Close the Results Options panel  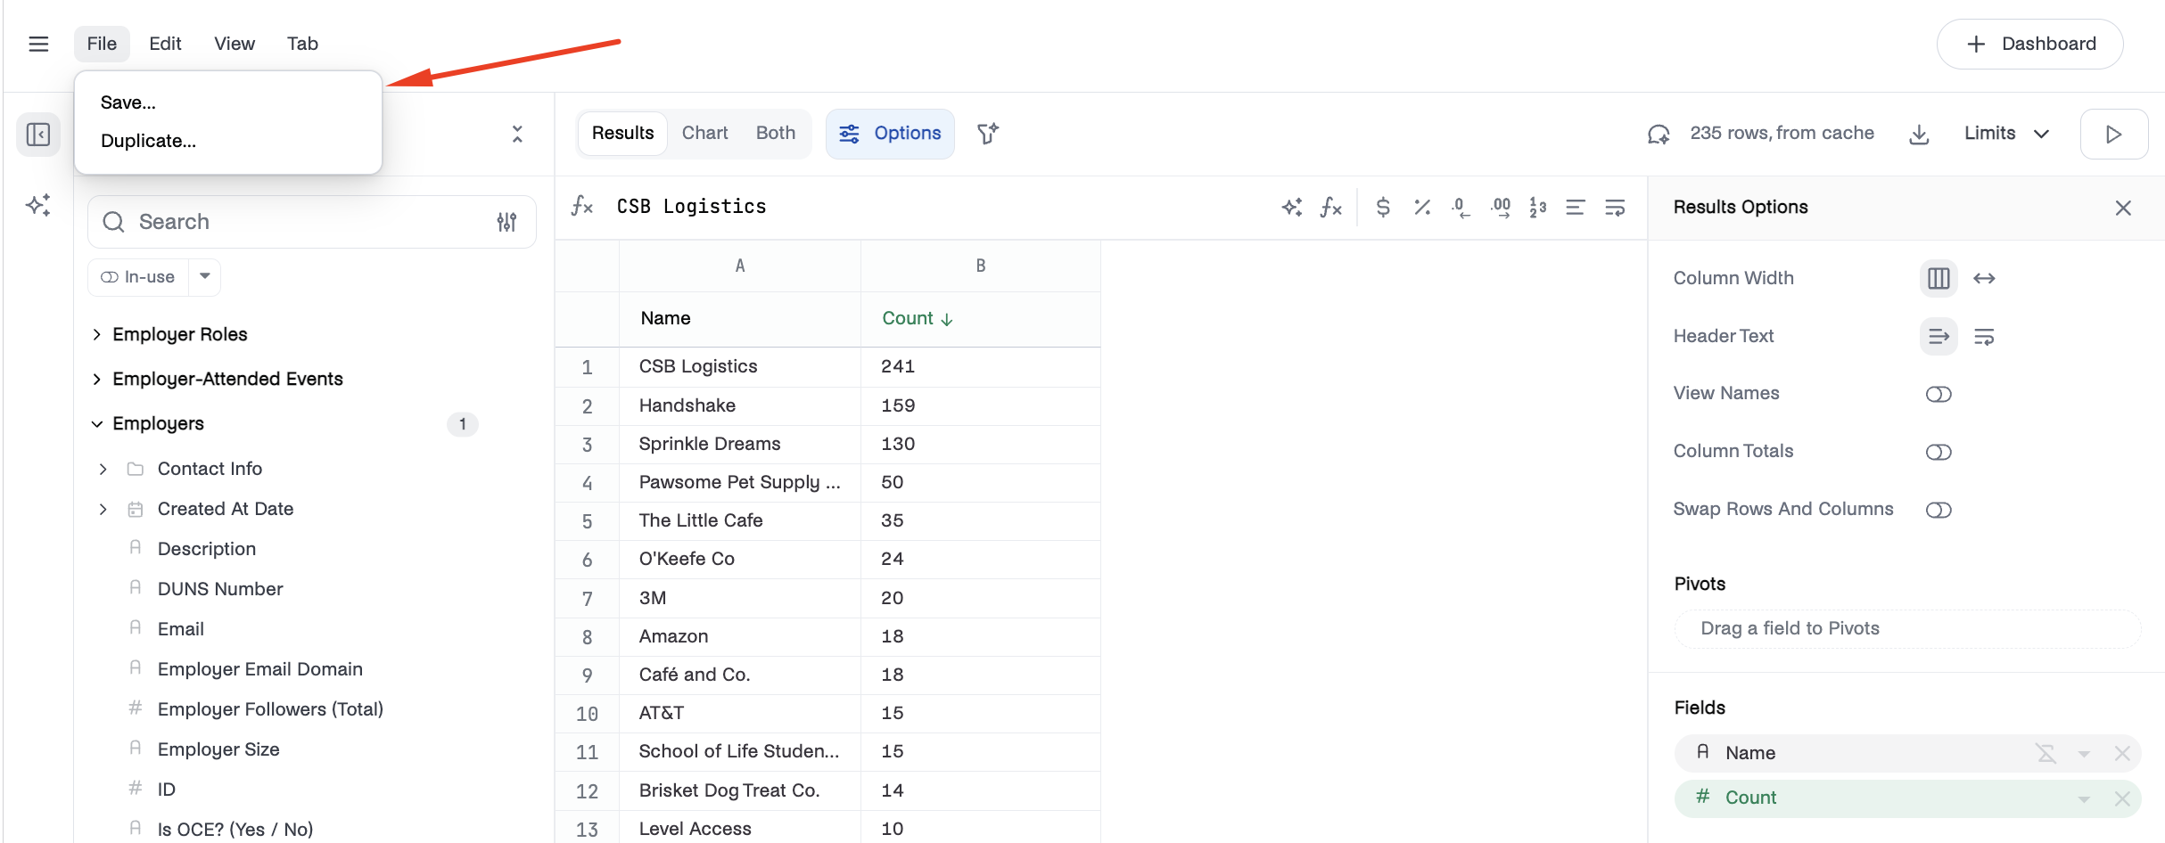pos(2123,208)
